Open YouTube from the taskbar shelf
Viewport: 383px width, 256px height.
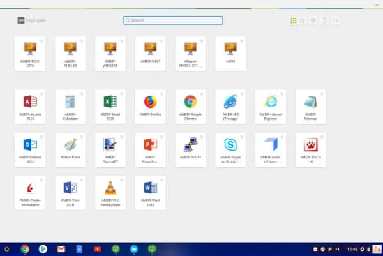[x=98, y=249]
